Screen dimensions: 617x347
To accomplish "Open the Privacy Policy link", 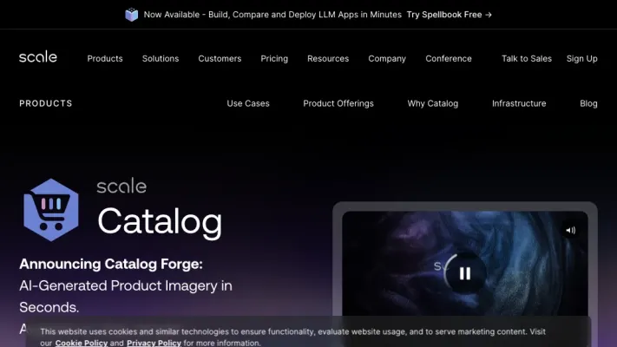I will [x=154, y=343].
